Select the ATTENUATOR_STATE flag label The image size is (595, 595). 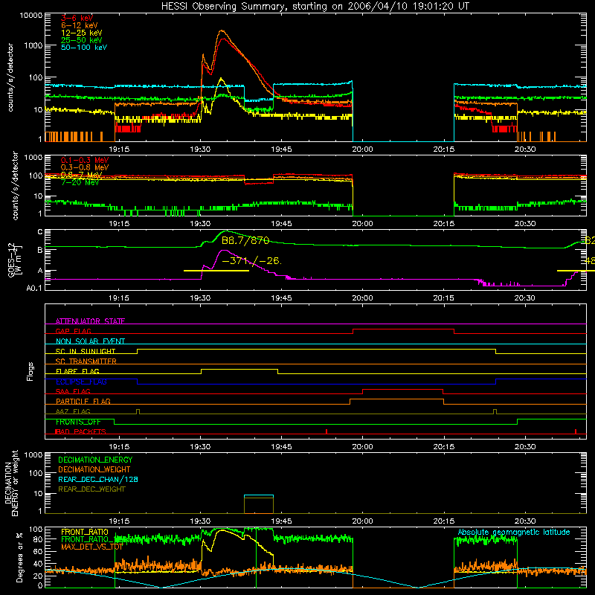[x=90, y=321]
